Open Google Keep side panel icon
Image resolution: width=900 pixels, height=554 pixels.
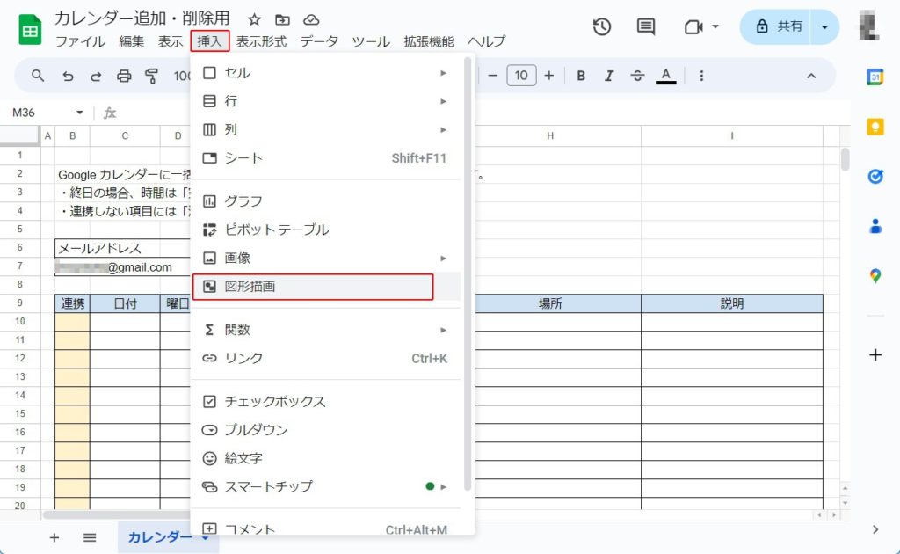875,127
